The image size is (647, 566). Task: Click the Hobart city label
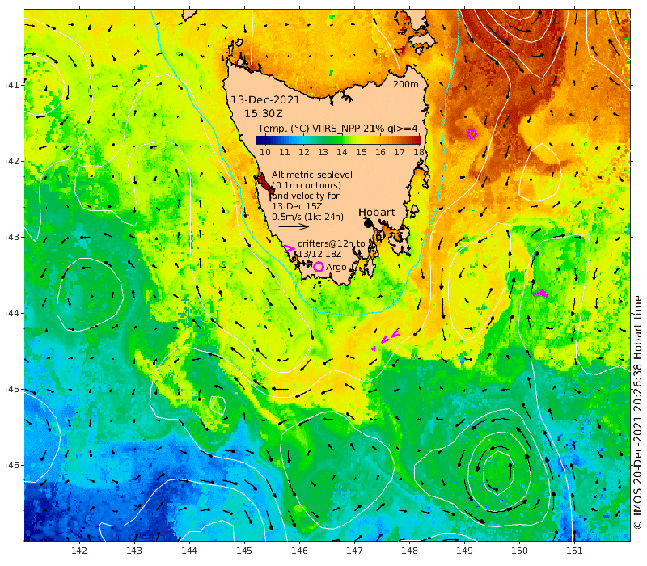(x=377, y=213)
